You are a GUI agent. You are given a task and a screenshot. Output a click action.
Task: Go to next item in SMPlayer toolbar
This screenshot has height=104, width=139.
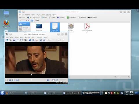coord(44,40)
